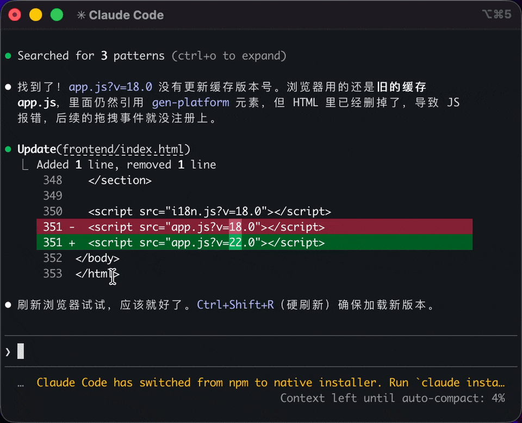Image resolution: width=522 pixels, height=423 pixels.
Task: Click the line number 349
Action: pos(53,196)
